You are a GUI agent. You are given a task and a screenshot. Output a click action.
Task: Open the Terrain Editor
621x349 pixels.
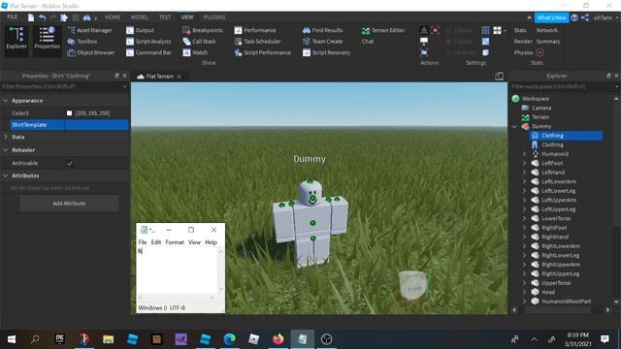click(383, 30)
